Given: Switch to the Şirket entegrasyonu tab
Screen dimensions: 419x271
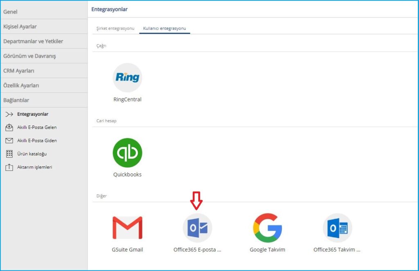Looking at the screenshot, I should pos(115,28).
